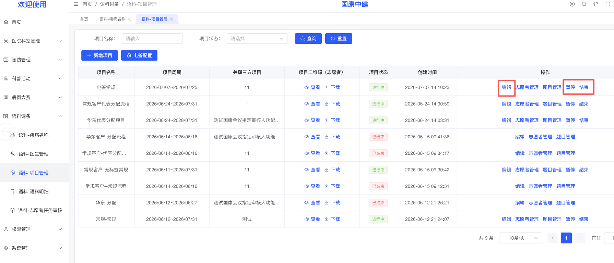The height and width of the screenshot is (263, 614).
Task: Download QR code for 常规客户代表分配流程
Action: (x=332, y=104)
